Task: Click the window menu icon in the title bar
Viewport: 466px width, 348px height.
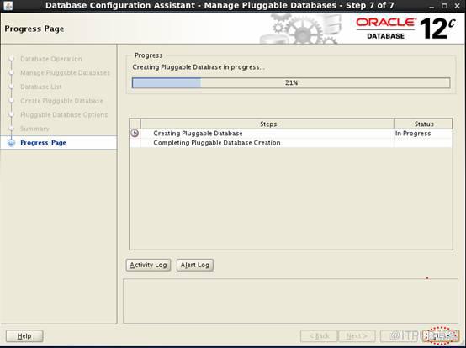Action: pyautogui.click(x=8, y=5)
